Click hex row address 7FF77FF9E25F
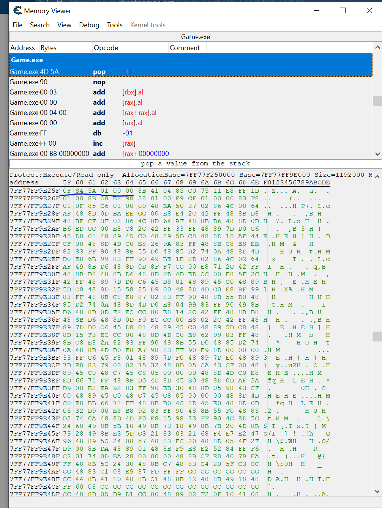The image size is (382, 508). point(35,191)
